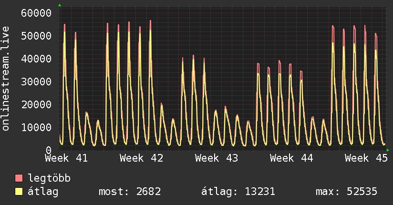This screenshot has width=393, height=205.
Task: Click the Week 43 axis label
Action: 217,158
